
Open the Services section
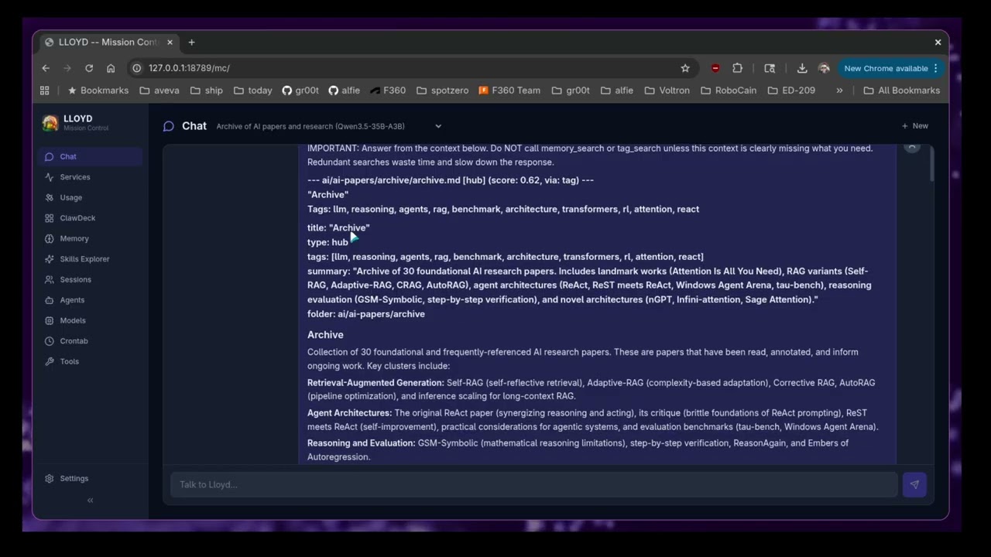(90, 177)
